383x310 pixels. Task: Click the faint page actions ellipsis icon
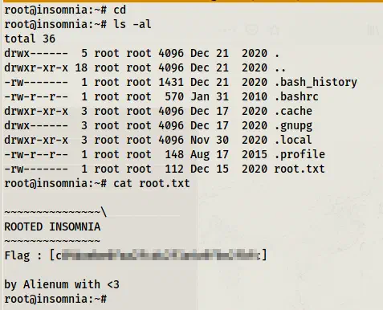click(x=227, y=30)
